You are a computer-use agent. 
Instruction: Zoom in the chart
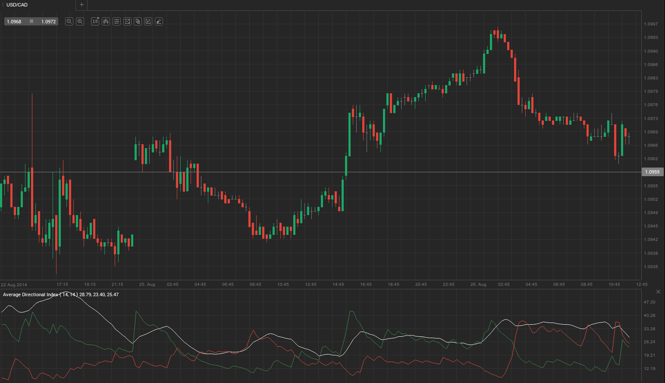pyautogui.click(x=80, y=21)
